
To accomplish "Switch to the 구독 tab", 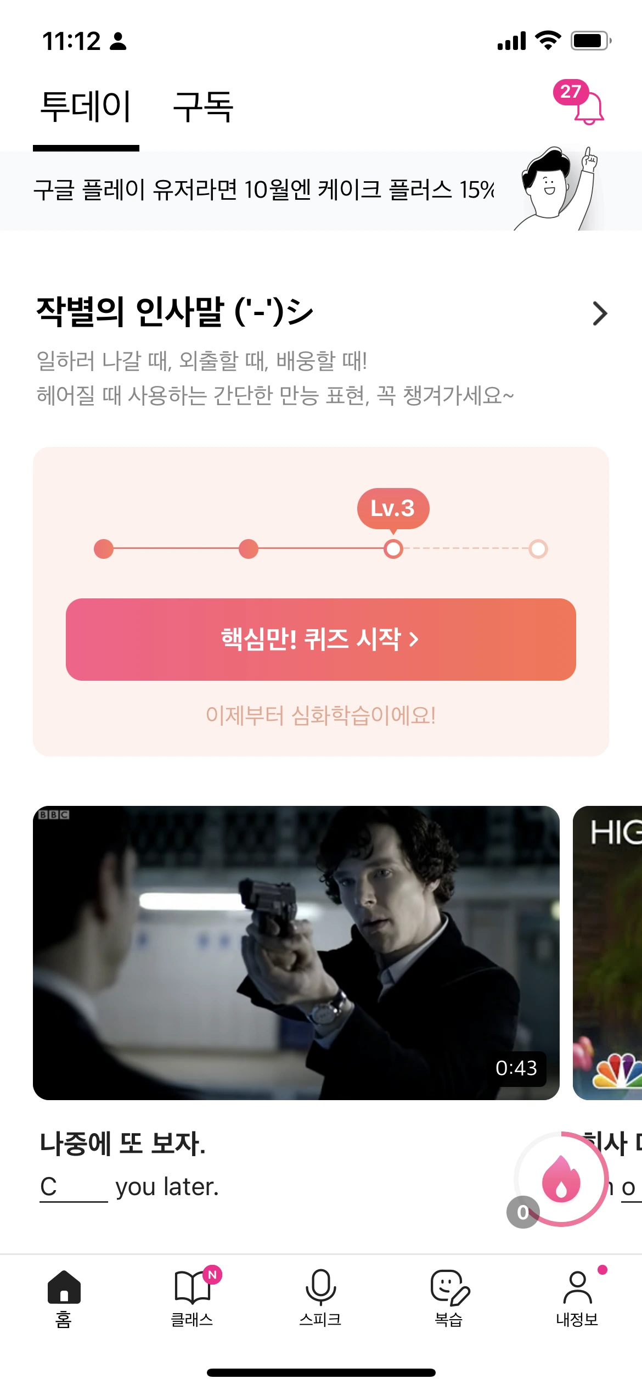I will click(203, 106).
